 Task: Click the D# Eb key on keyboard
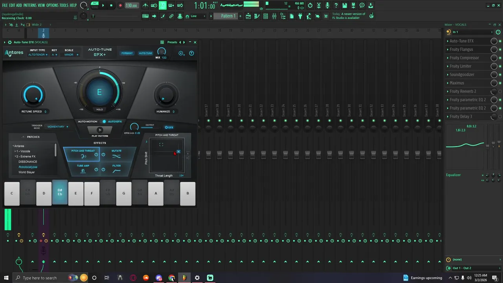pyautogui.click(x=60, y=193)
